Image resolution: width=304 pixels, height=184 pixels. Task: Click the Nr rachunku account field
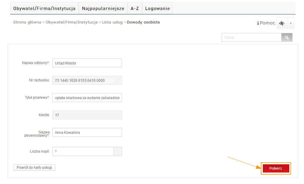click(x=87, y=81)
